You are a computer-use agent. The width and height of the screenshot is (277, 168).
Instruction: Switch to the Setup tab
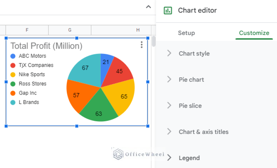pyautogui.click(x=186, y=33)
